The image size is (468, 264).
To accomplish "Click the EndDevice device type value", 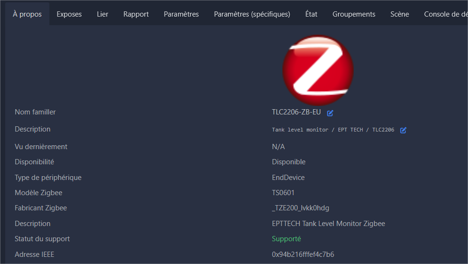I will (x=288, y=178).
